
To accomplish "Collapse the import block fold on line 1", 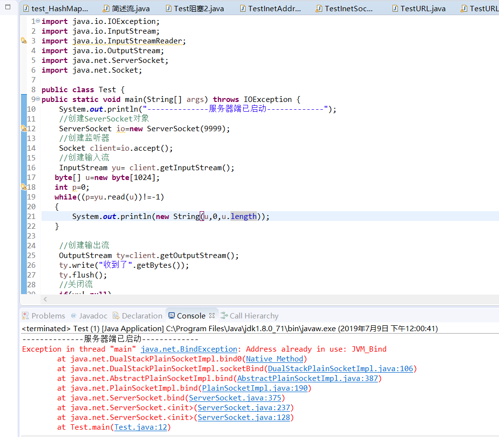I will (38, 21).
